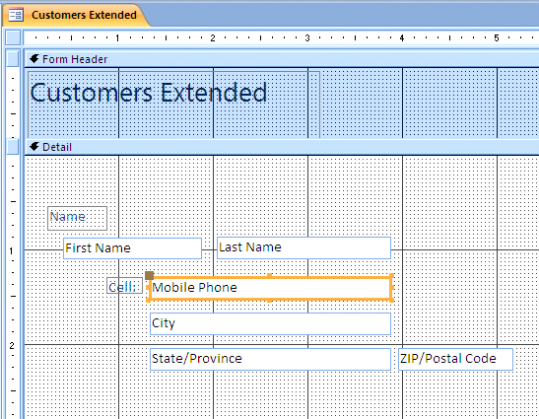This screenshot has width=539, height=419.
Task: Click the Detail section arrow icon
Action: pyautogui.click(x=34, y=147)
